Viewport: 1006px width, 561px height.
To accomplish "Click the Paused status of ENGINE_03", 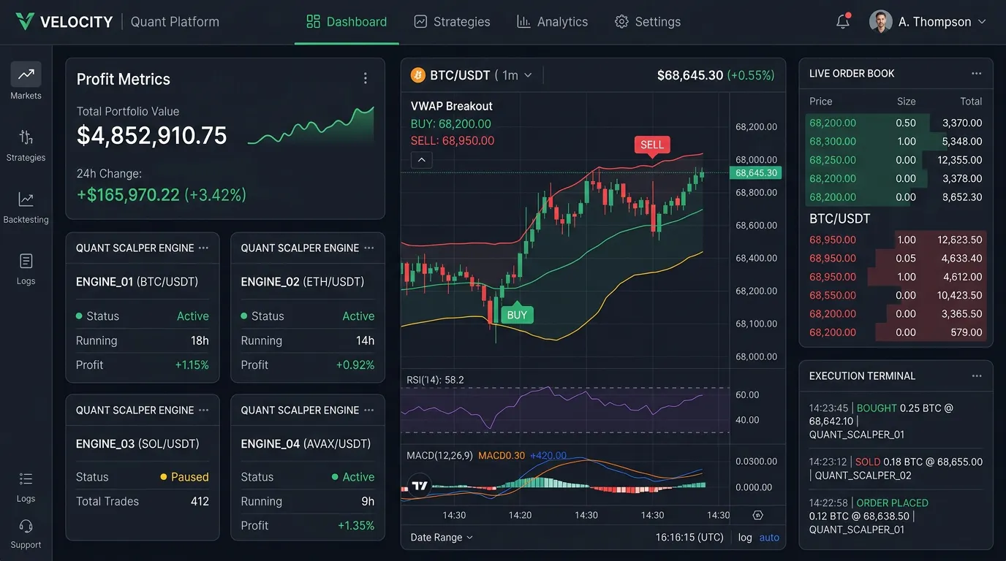I will click(x=184, y=477).
